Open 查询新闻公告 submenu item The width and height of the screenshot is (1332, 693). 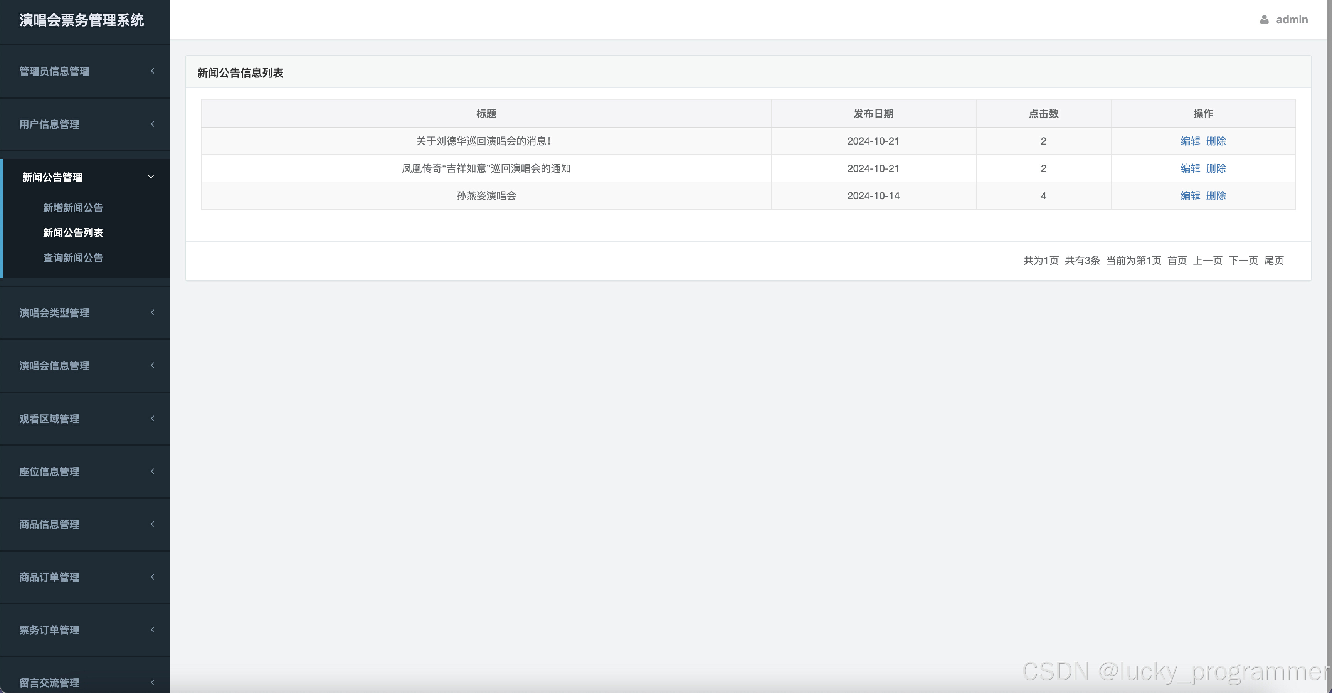click(x=73, y=257)
